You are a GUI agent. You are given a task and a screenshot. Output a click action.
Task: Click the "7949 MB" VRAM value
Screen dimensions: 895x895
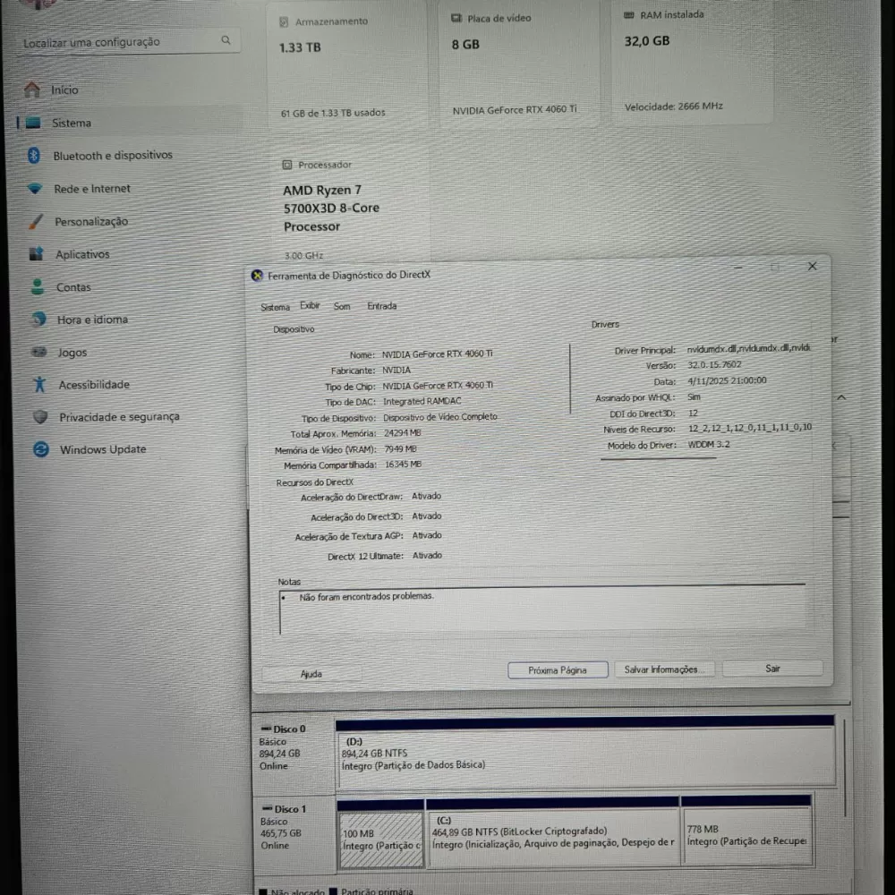pos(400,449)
